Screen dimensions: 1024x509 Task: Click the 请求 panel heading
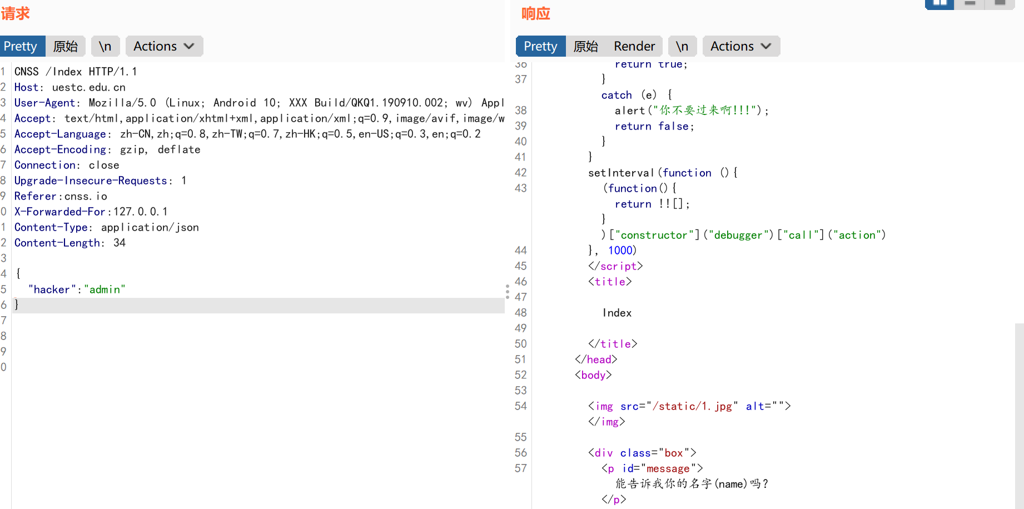pos(16,13)
